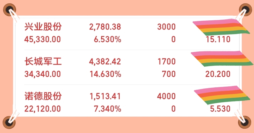
Task: Click the 6.530% gain percentage
Action: tap(108, 39)
